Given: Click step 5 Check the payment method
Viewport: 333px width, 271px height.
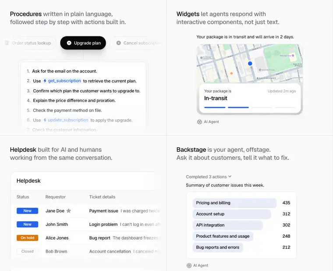Looking at the screenshot, I should click(67, 110).
